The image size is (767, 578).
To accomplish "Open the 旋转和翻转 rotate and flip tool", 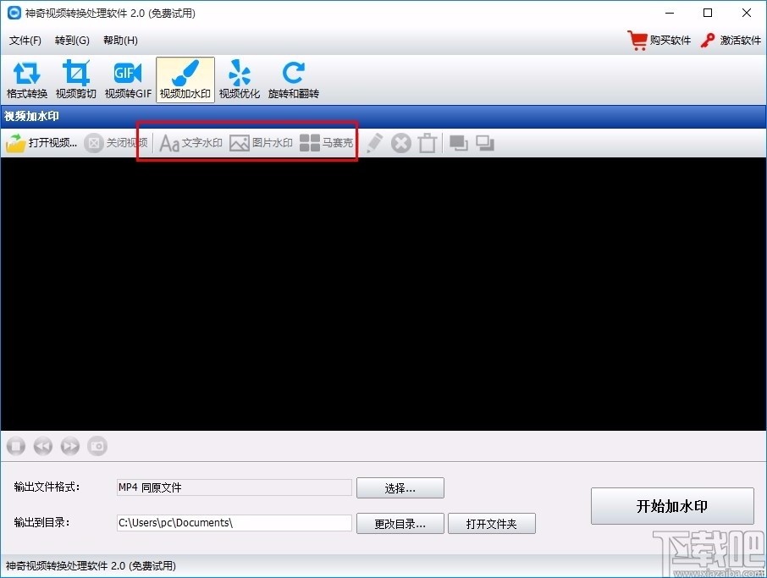I will [x=294, y=80].
